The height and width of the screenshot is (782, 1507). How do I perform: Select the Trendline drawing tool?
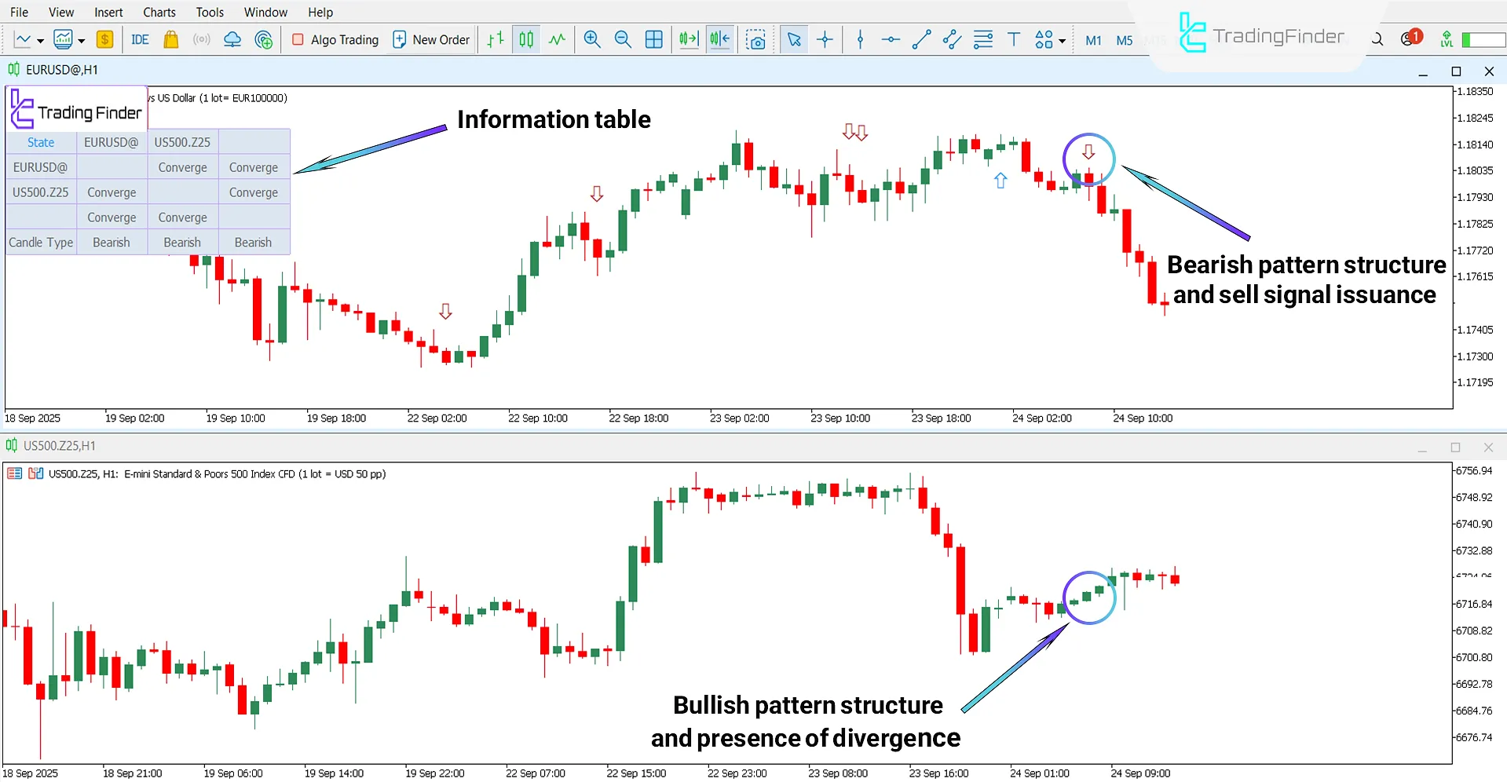pos(921,39)
